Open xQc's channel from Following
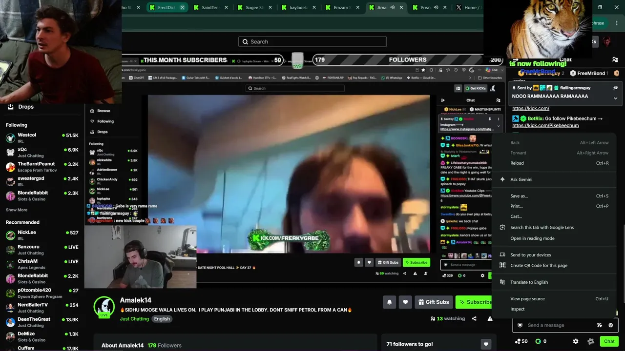 click(42, 153)
